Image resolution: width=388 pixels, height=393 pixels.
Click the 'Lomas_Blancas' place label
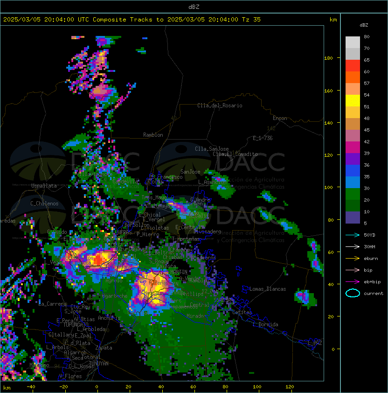click(x=268, y=289)
